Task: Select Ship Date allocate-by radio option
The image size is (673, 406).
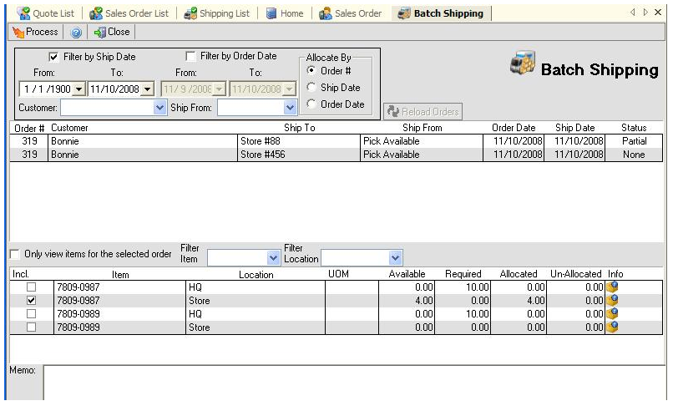Action: 312,88
